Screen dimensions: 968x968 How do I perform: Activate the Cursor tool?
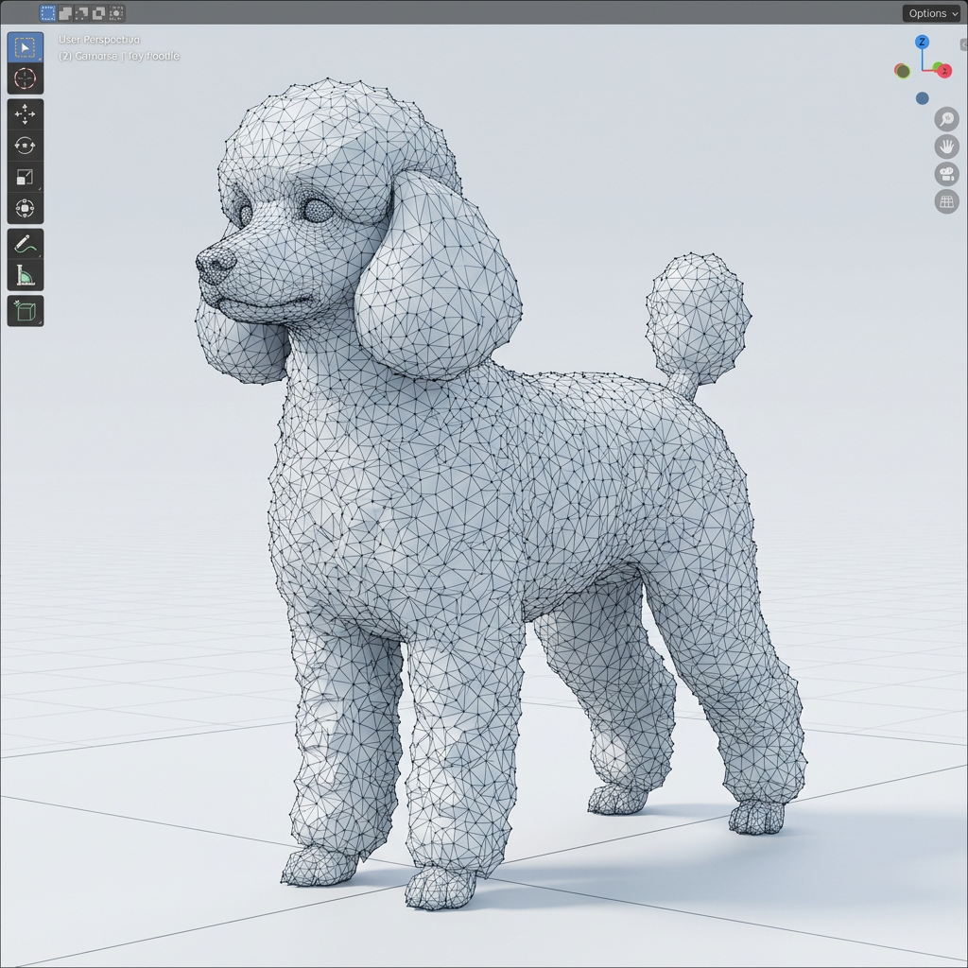26,78
